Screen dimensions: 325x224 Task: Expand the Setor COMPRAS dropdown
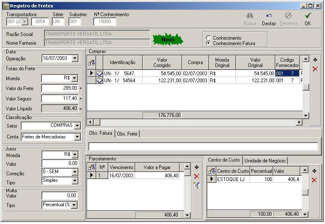[x=77, y=126]
